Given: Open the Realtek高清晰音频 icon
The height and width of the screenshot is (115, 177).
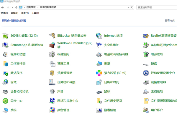Looking at the screenshot, I should point(146,36).
